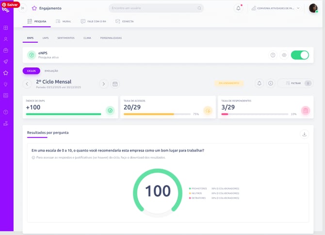
Task: Click the user search field
Action: tap(156, 8)
